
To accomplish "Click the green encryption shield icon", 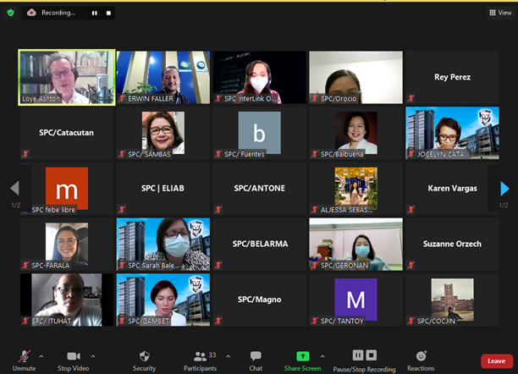I will pyautogui.click(x=10, y=13).
